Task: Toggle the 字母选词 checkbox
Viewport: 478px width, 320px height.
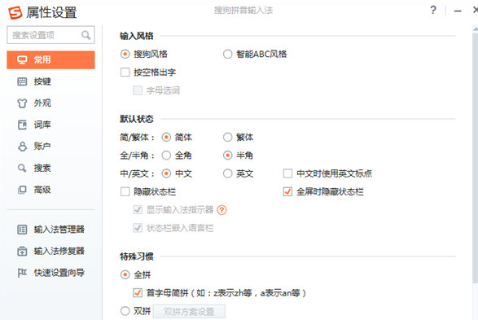Action: (138, 90)
